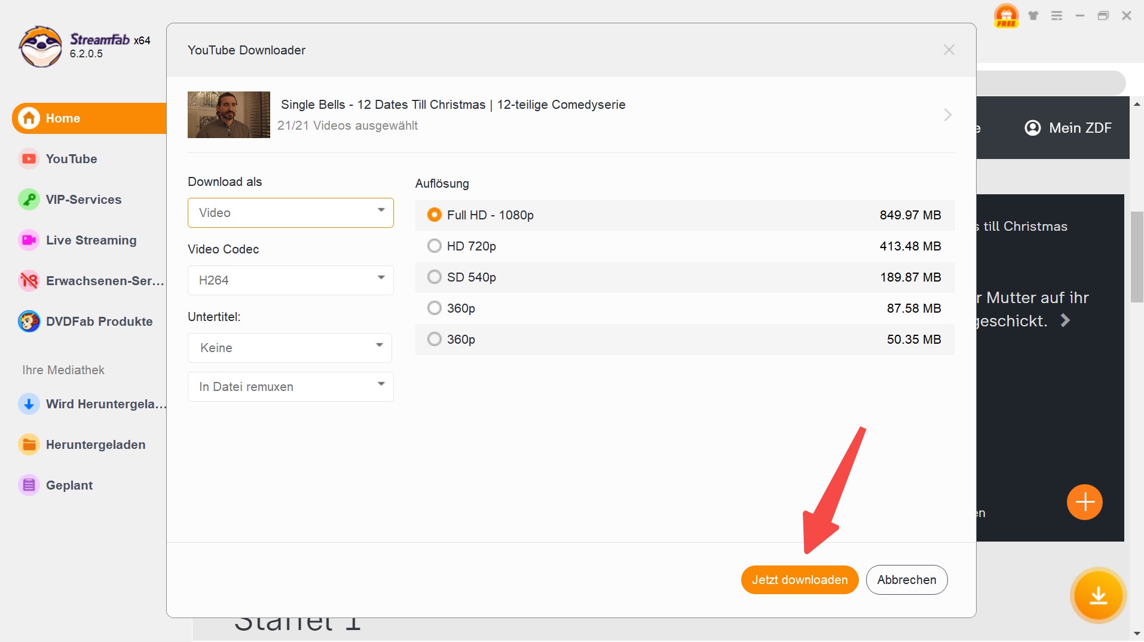Click the free gift shop icon

(x=1007, y=16)
